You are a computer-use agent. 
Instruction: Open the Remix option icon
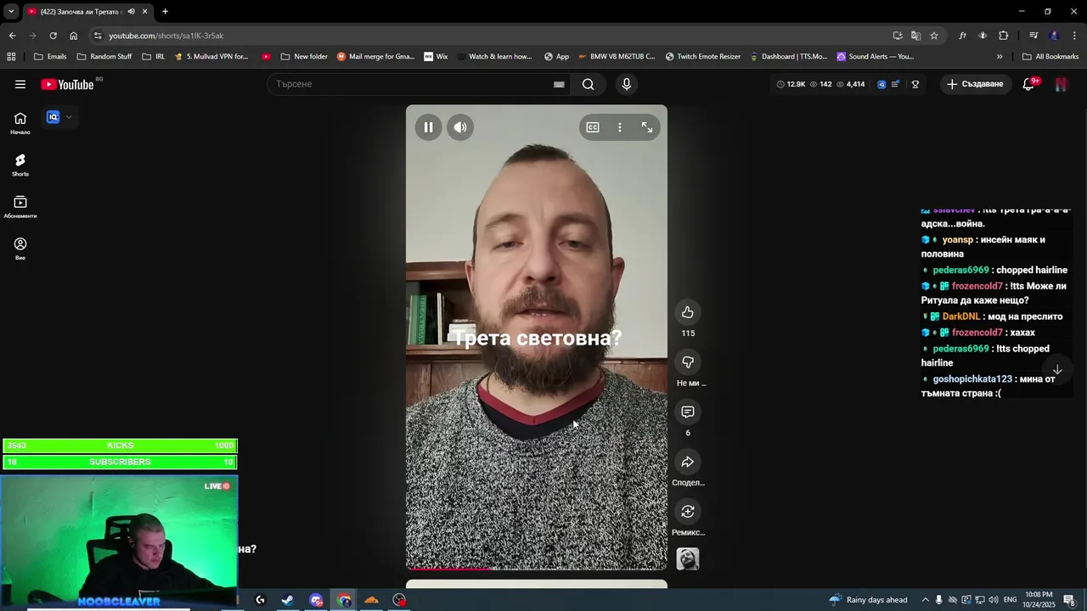tap(688, 512)
